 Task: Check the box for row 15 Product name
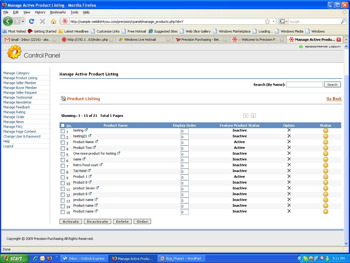(63, 212)
